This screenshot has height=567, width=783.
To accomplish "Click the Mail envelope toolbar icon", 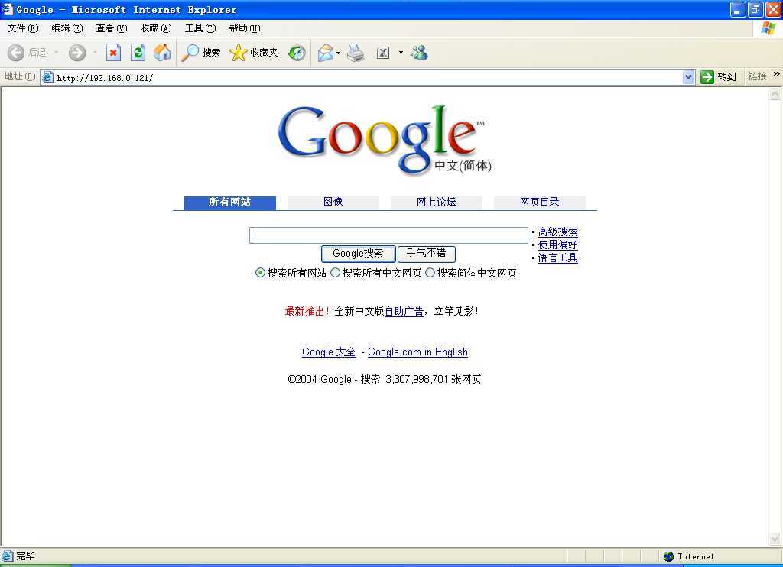I will 326,53.
